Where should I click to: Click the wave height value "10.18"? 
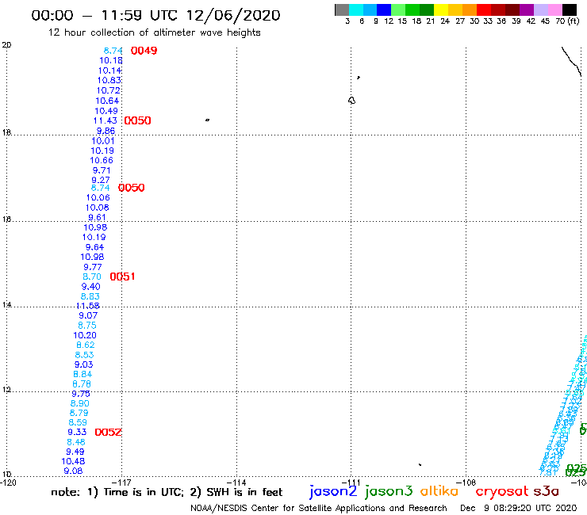[x=111, y=60]
